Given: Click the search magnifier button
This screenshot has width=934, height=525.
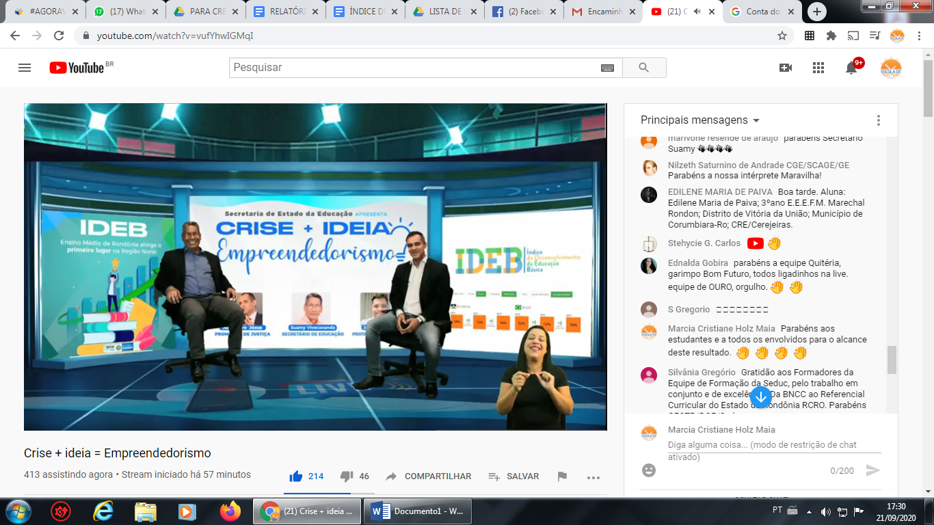Looking at the screenshot, I should tap(644, 68).
